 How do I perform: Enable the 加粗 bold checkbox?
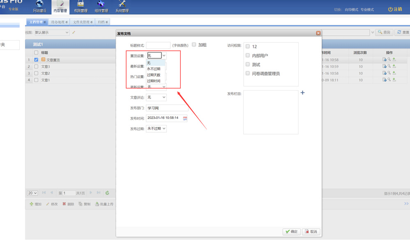click(x=194, y=45)
